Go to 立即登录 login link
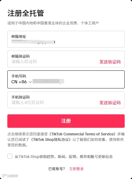This screenshot has width=132, height=179. [76, 169]
